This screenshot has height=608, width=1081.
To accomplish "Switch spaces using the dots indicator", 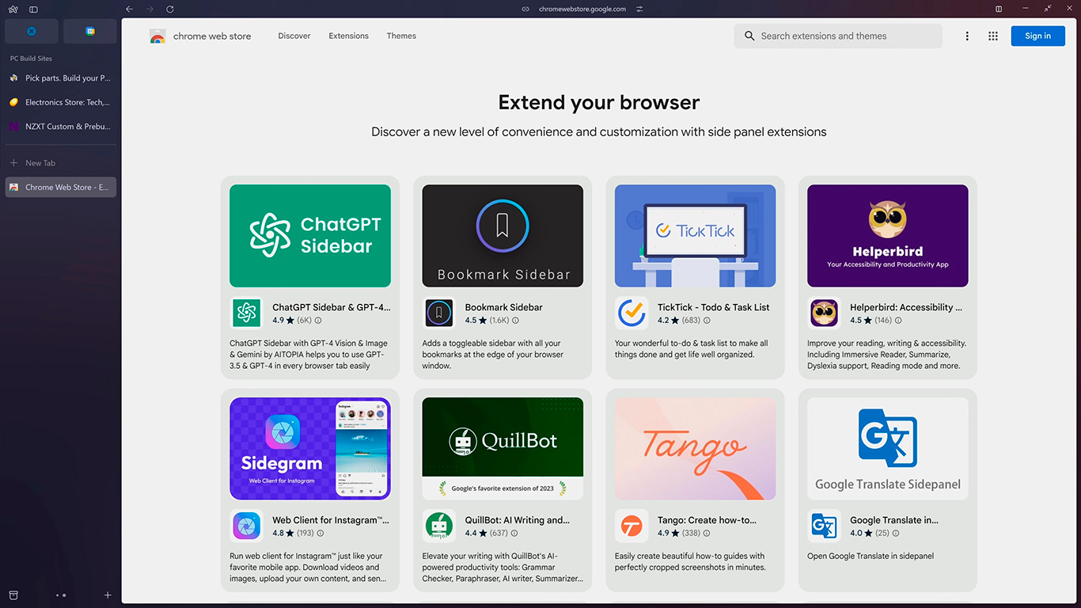I will (61, 595).
